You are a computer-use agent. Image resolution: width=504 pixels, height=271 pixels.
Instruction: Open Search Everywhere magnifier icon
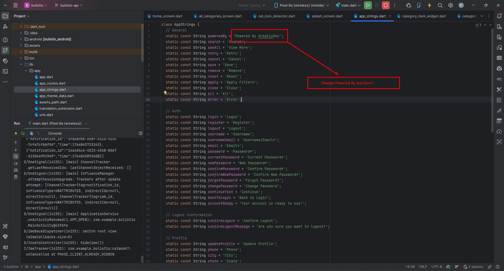click(x=440, y=5)
